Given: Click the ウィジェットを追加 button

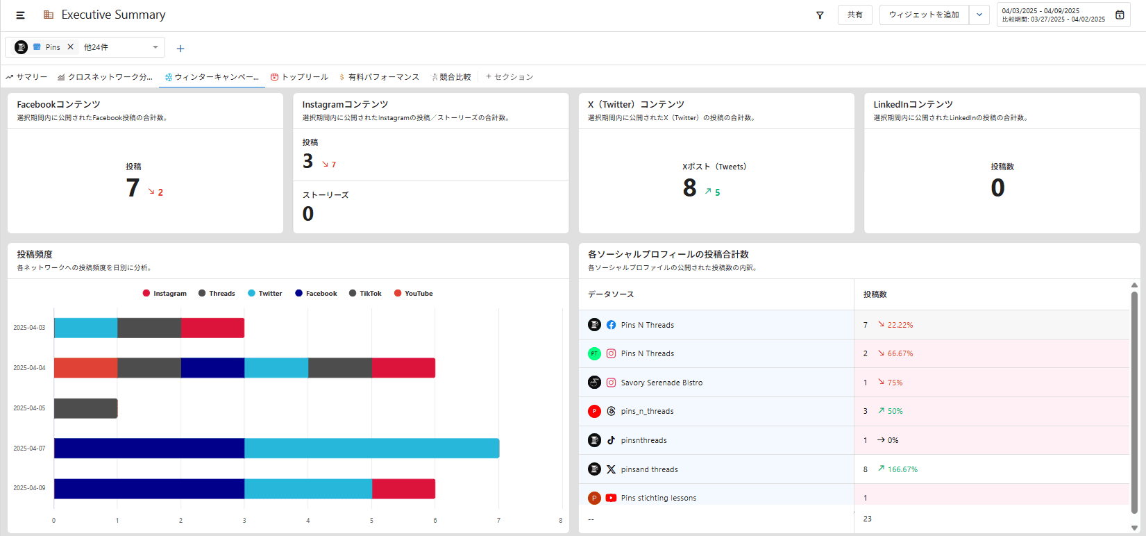Looking at the screenshot, I should tap(923, 15).
